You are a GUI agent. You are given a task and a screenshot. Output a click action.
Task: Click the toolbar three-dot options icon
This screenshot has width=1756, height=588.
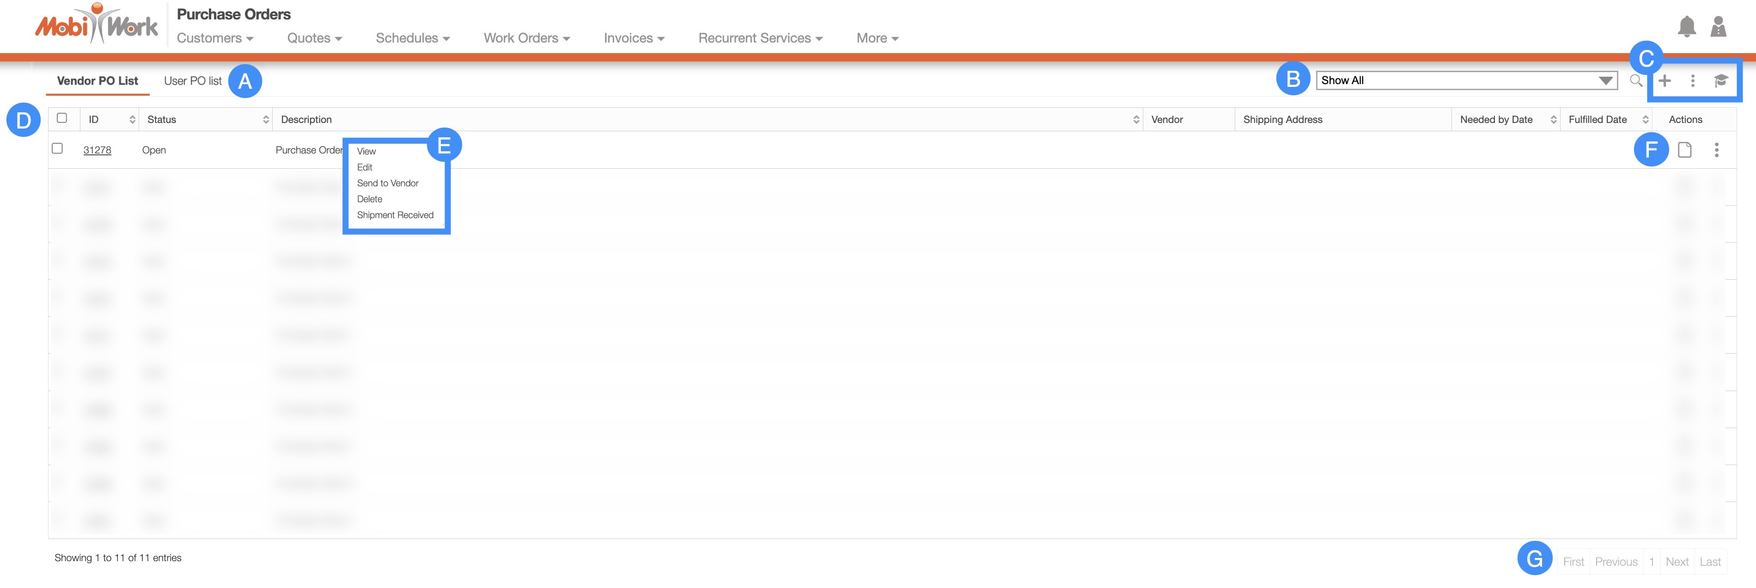click(x=1693, y=80)
